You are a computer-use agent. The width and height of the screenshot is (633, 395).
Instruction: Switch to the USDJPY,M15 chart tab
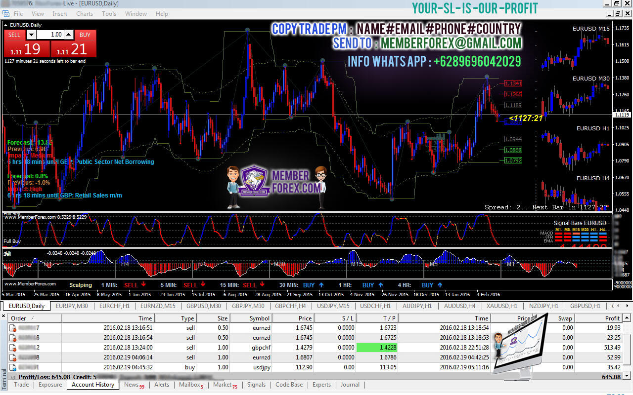333,306
